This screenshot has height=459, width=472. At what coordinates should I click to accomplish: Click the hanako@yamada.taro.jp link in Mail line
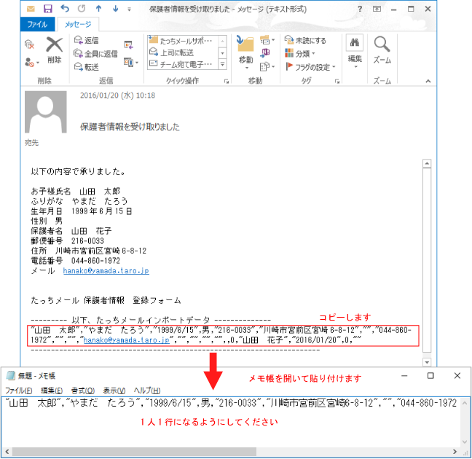coord(116,270)
